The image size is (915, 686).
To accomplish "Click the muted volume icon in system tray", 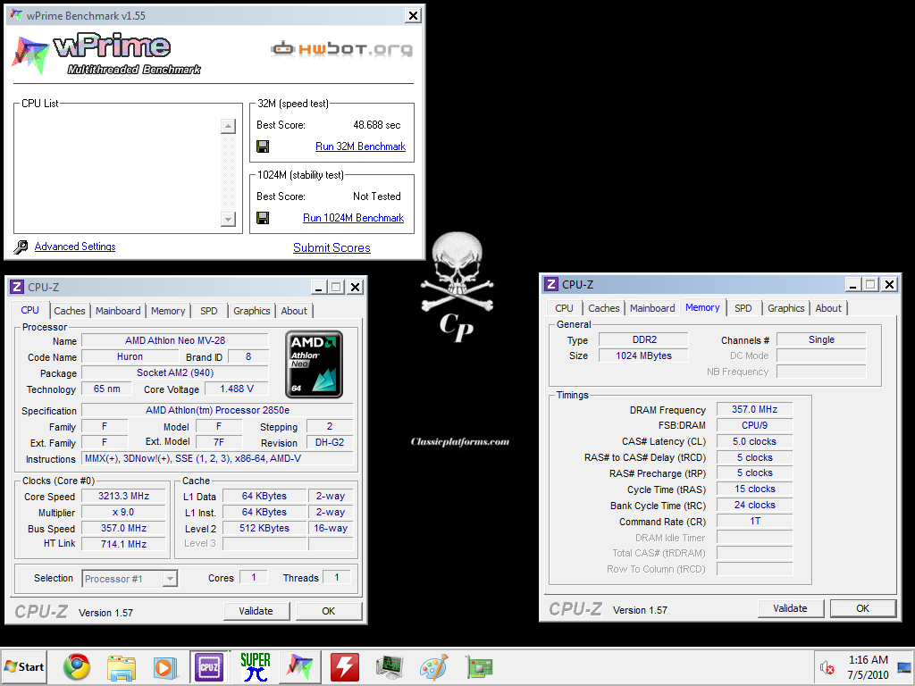I will [827, 667].
